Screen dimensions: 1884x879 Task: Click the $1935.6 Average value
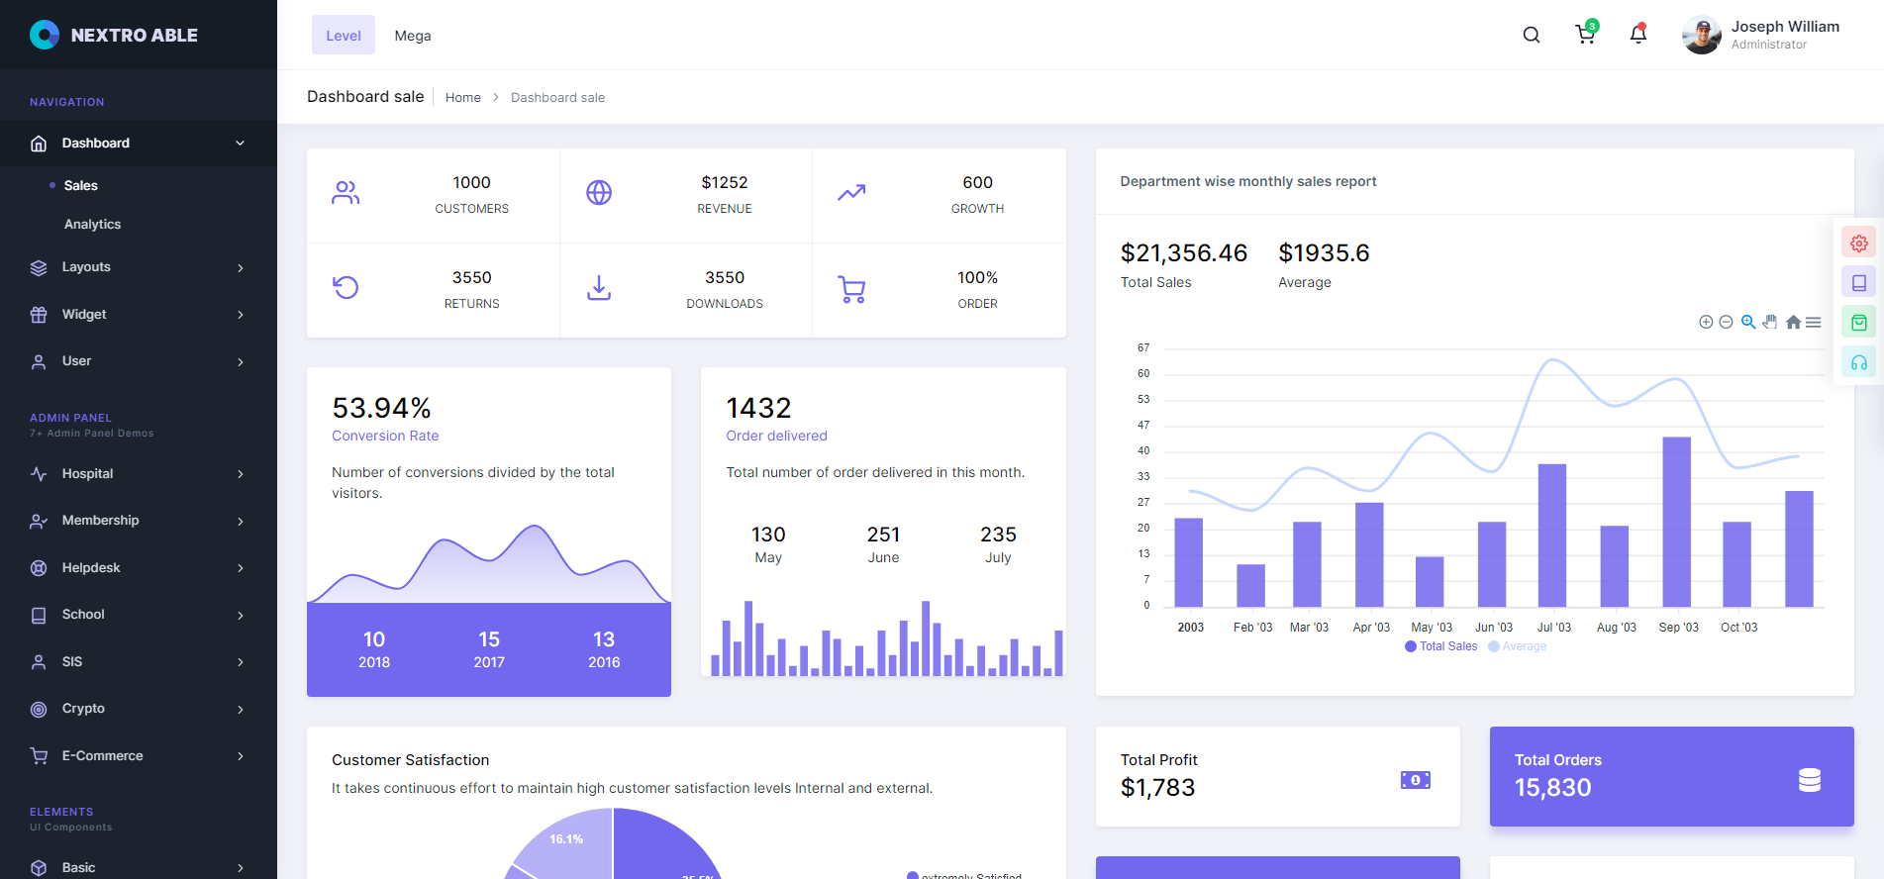click(x=1324, y=253)
